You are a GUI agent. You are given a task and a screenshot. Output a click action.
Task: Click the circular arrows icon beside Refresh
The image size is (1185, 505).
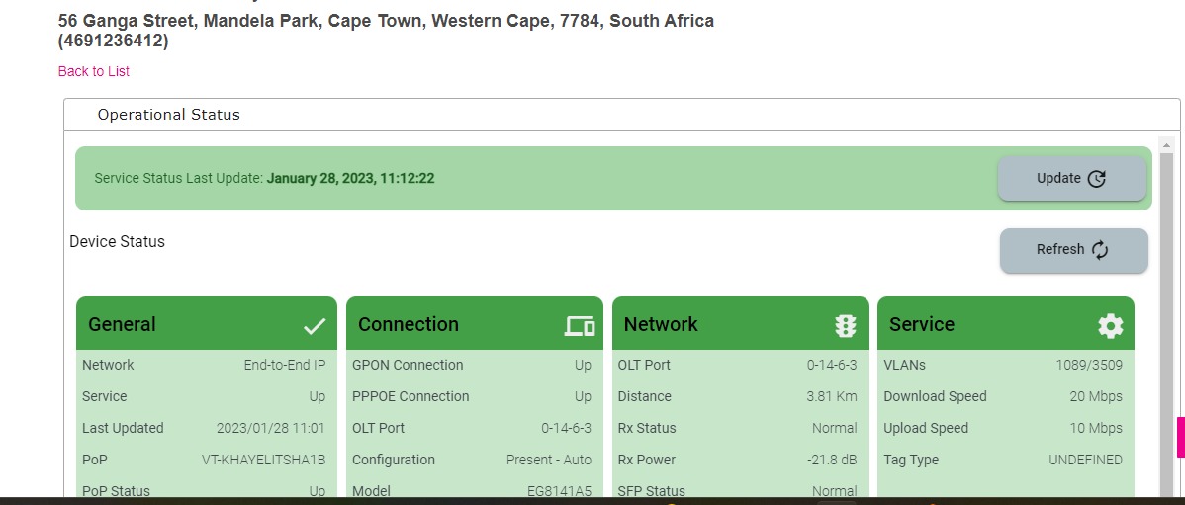pos(1100,250)
